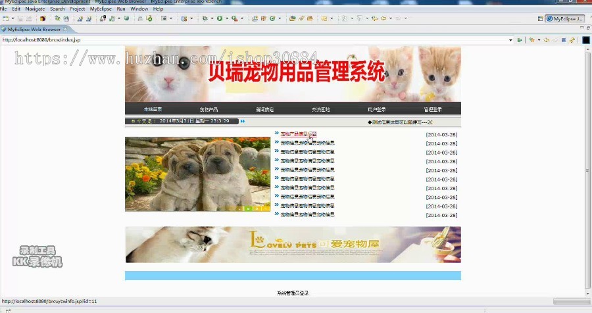Open the File menu
Image resolution: width=592 pixels, height=313 pixels.
click(x=3, y=9)
